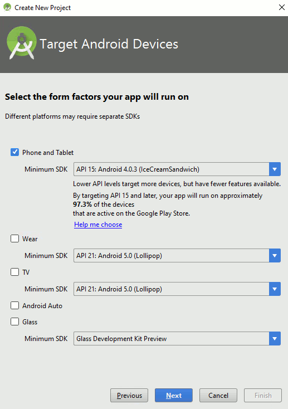Screen dimensions: 288x409
Task: Click the 'Select the form factors' heading
Action: tap(97, 97)
